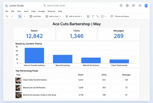
Task: Sort by the Reach column header
Action: [x=81, y=75]
